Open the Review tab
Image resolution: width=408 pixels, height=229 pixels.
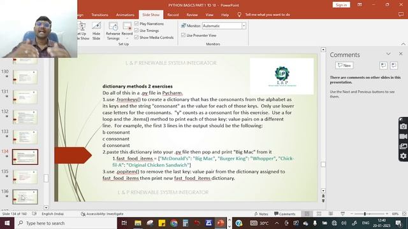192,15
